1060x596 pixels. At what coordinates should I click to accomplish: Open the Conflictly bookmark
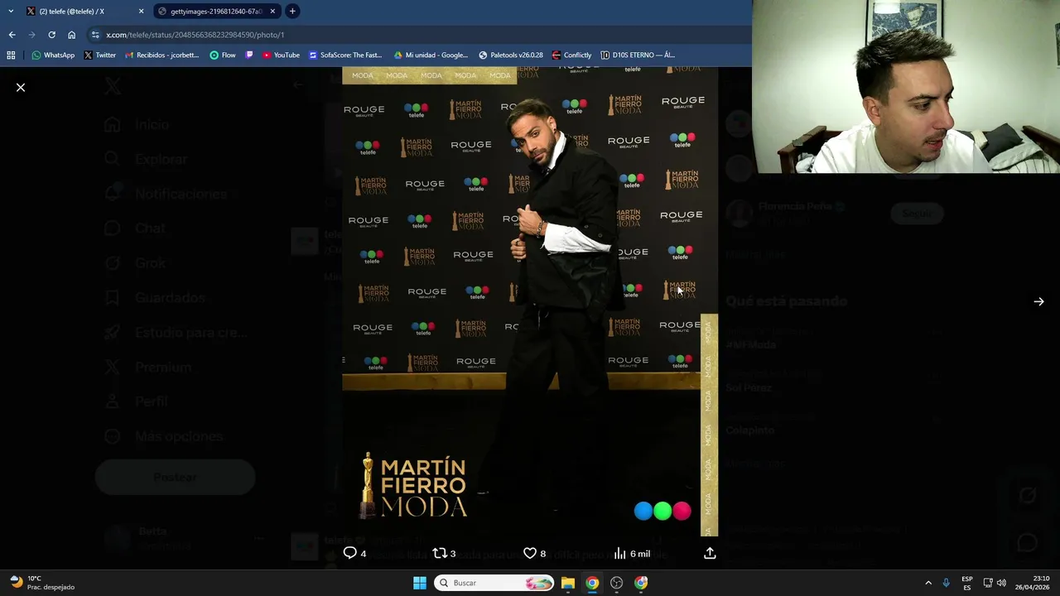tap(572, 55)
